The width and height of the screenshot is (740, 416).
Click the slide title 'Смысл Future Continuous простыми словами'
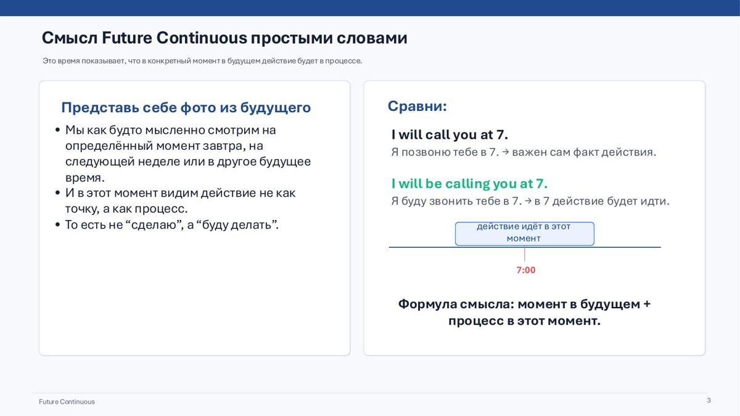[224, 38]
